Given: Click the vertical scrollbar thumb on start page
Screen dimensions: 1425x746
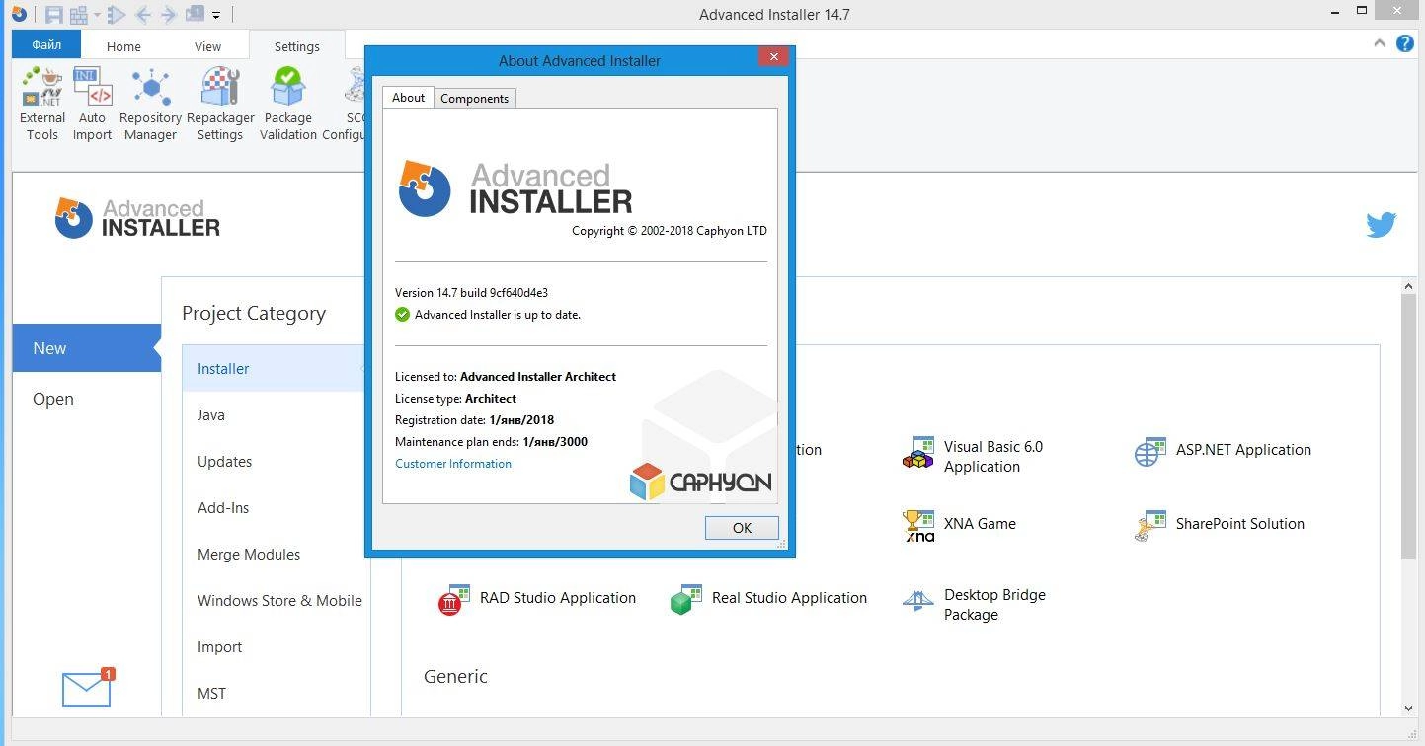Looking at the screenshot, I should click(x=1409, y=426).
